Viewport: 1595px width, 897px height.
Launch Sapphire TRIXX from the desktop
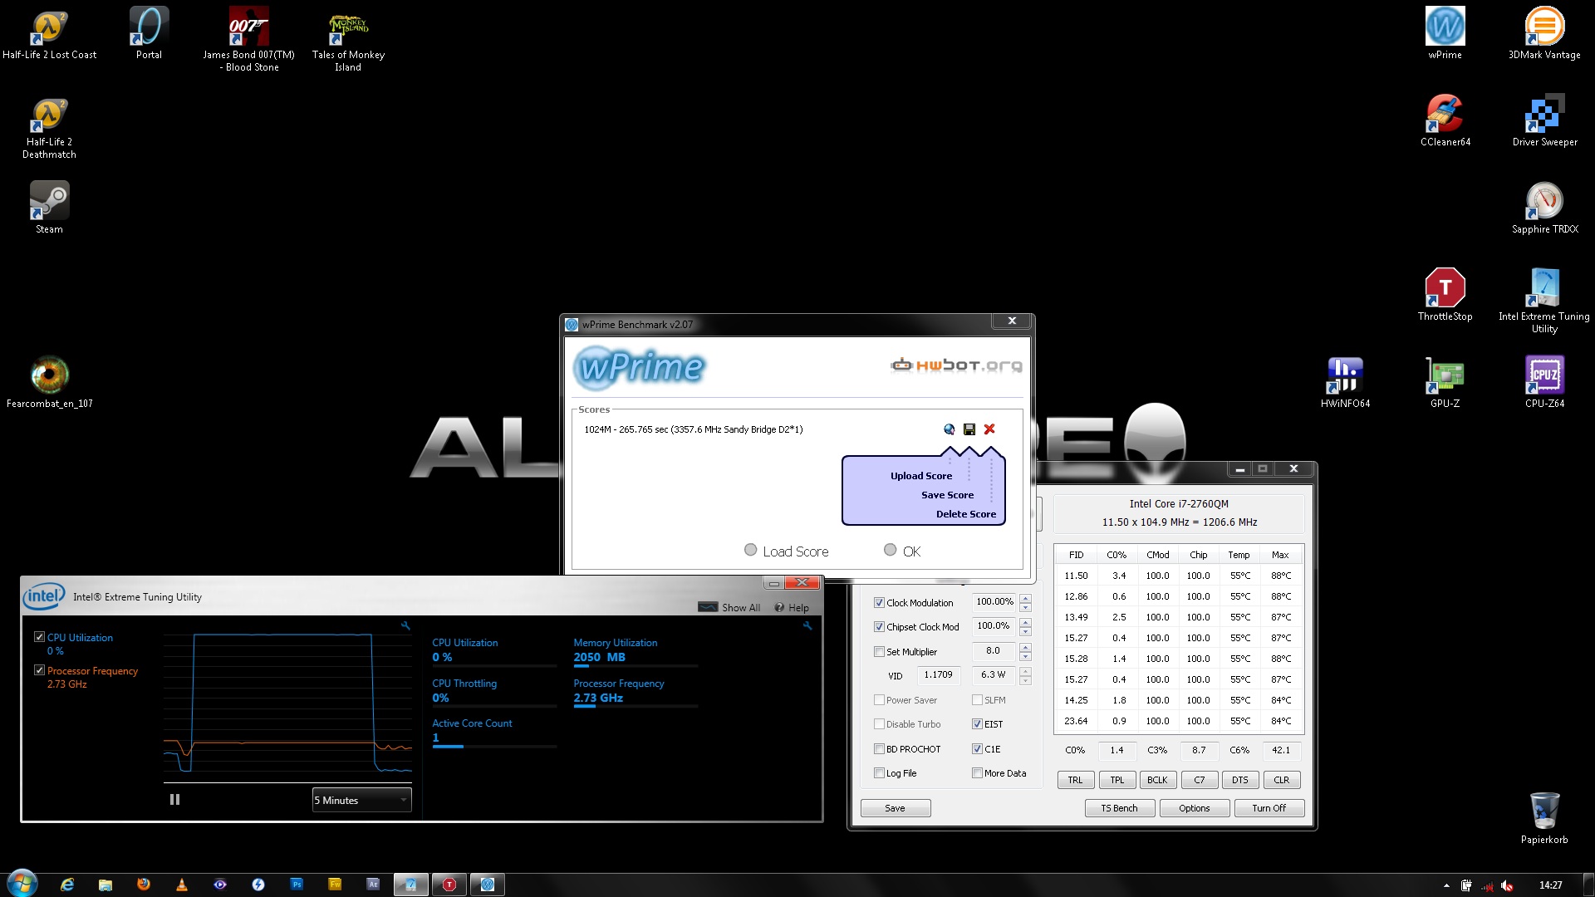pos(1544,208)
